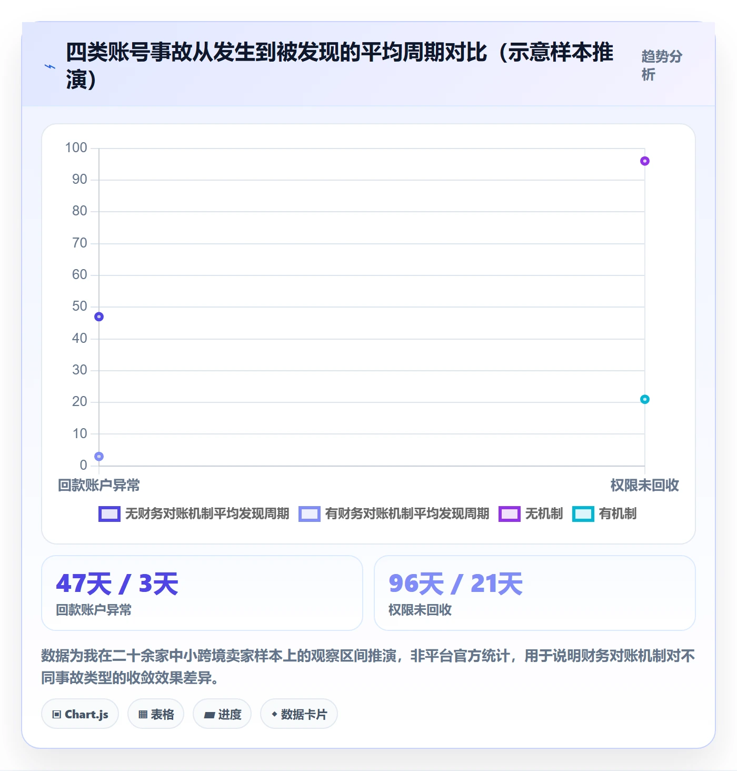Click the 表格 tag chip
Image resolution: width=737 pixels, height=771 pixels.
click(156, 714)
